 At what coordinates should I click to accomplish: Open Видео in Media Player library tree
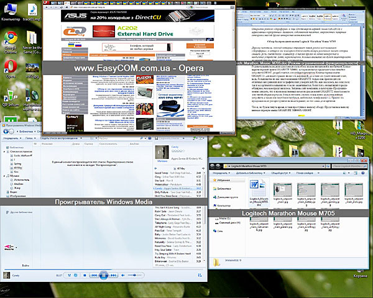[x=11, y=192]
